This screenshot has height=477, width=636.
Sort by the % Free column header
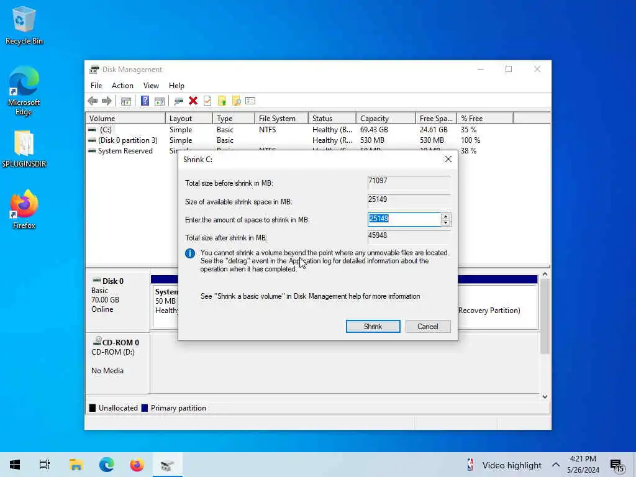[x=485, y=119]
